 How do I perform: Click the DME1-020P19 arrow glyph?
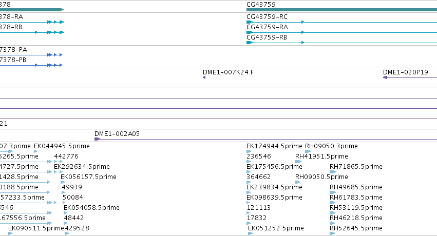[385, 77]
